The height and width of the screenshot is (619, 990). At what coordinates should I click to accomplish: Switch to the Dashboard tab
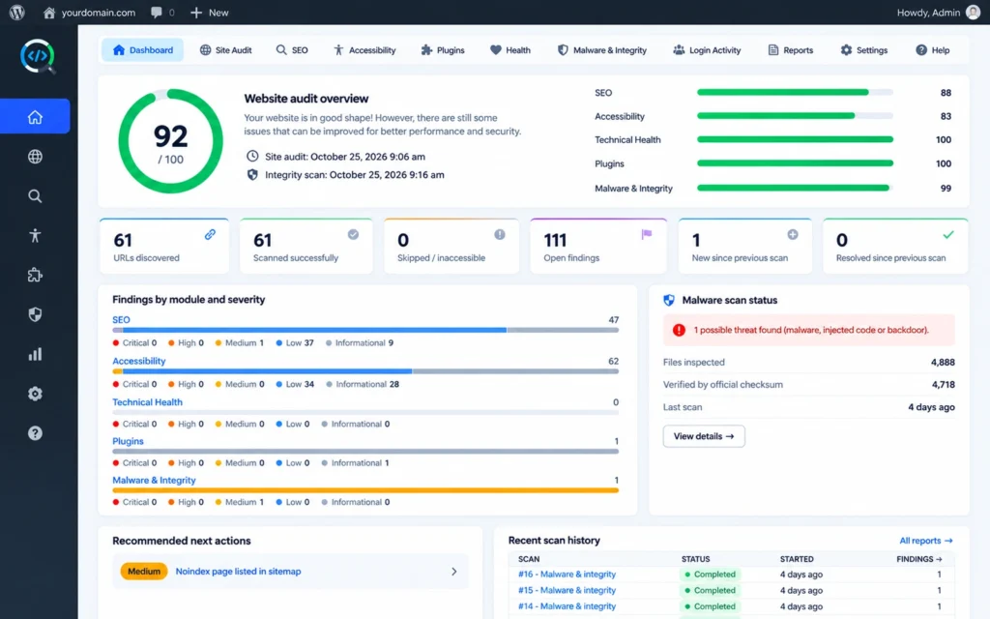[x=143, y=50]
